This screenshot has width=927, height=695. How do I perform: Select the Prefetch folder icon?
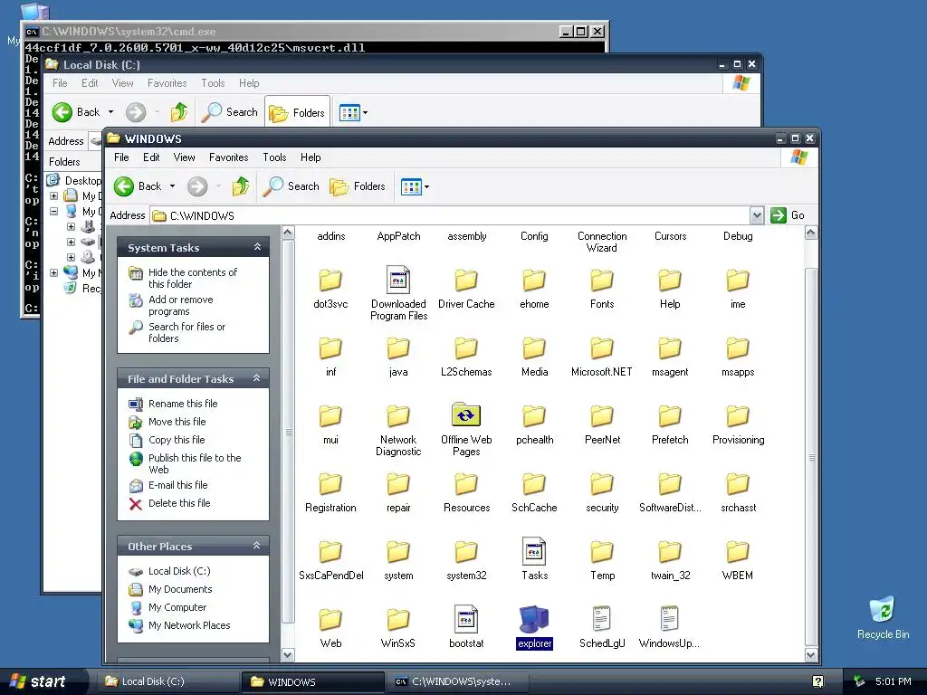click(670, 416)
